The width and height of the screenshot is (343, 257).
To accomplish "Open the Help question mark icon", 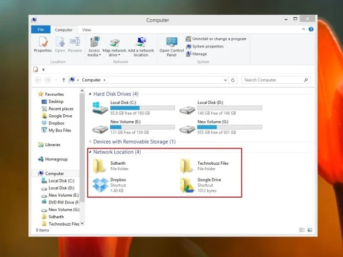I will [x=311, y=29].
